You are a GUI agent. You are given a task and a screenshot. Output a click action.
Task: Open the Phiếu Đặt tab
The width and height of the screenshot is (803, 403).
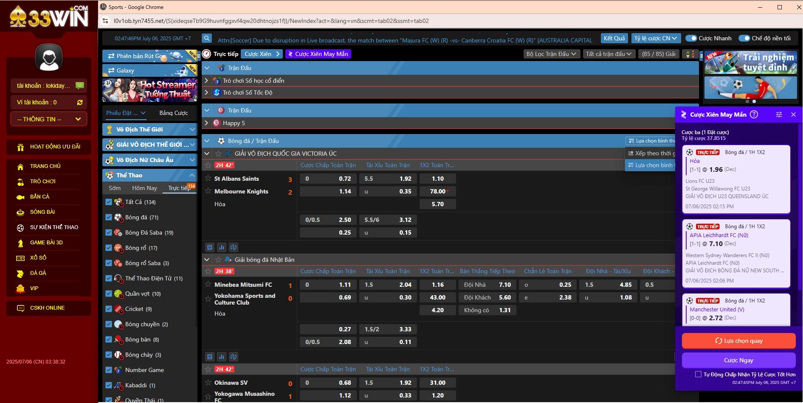126,113
